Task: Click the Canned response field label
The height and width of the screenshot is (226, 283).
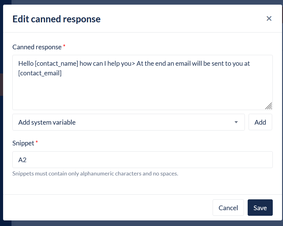Action: (37, 47)
